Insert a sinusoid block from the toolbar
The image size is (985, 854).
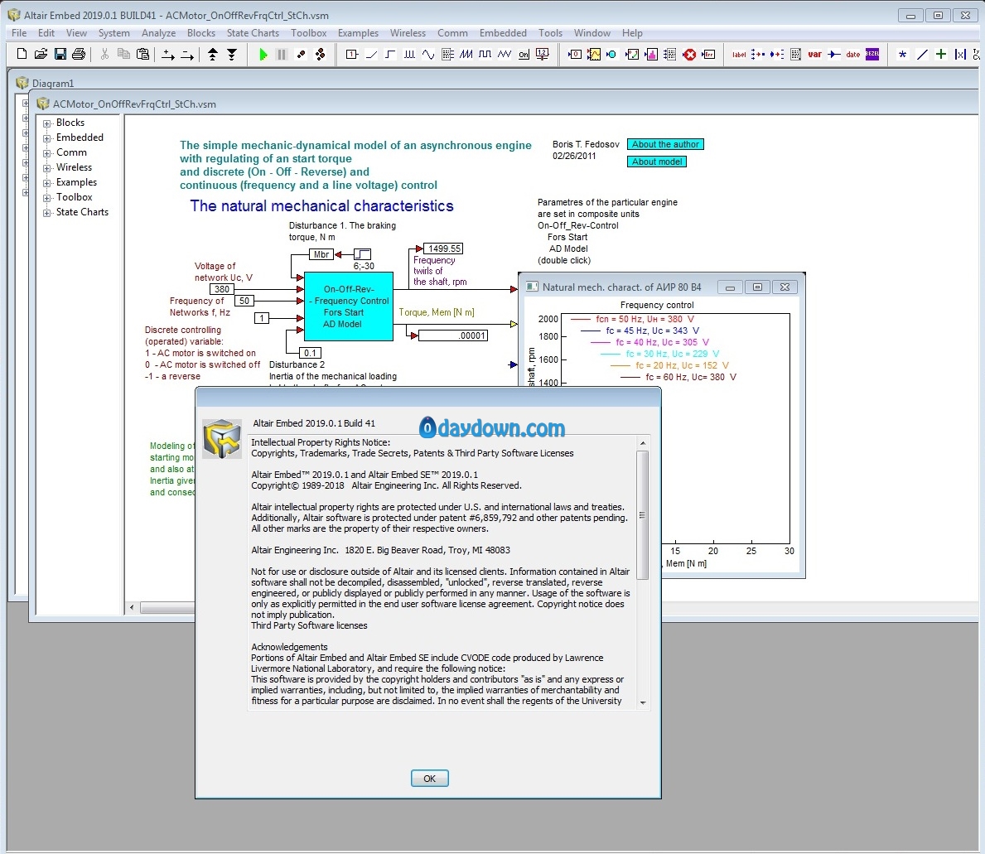pos(428,55)
